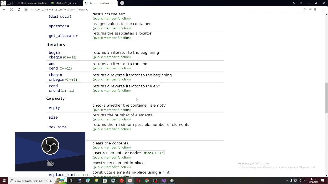Show hidden system tray icons
The image size is (328, 184).
pos(287,181)
